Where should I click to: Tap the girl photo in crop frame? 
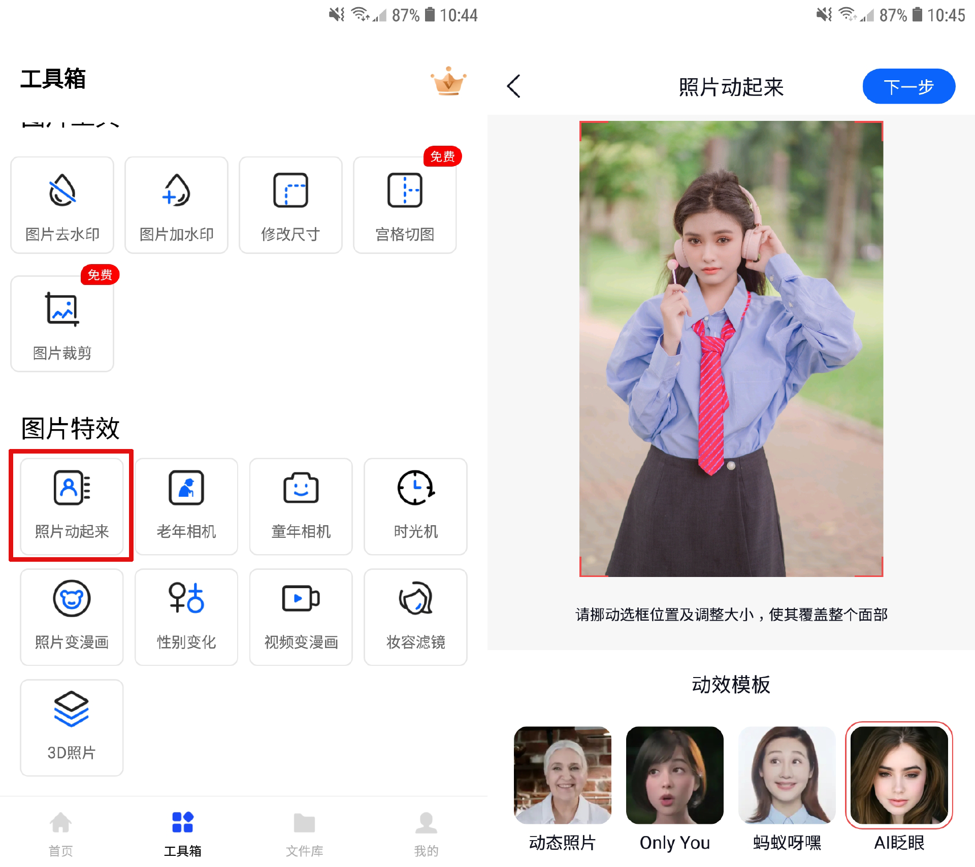[731, 349]
